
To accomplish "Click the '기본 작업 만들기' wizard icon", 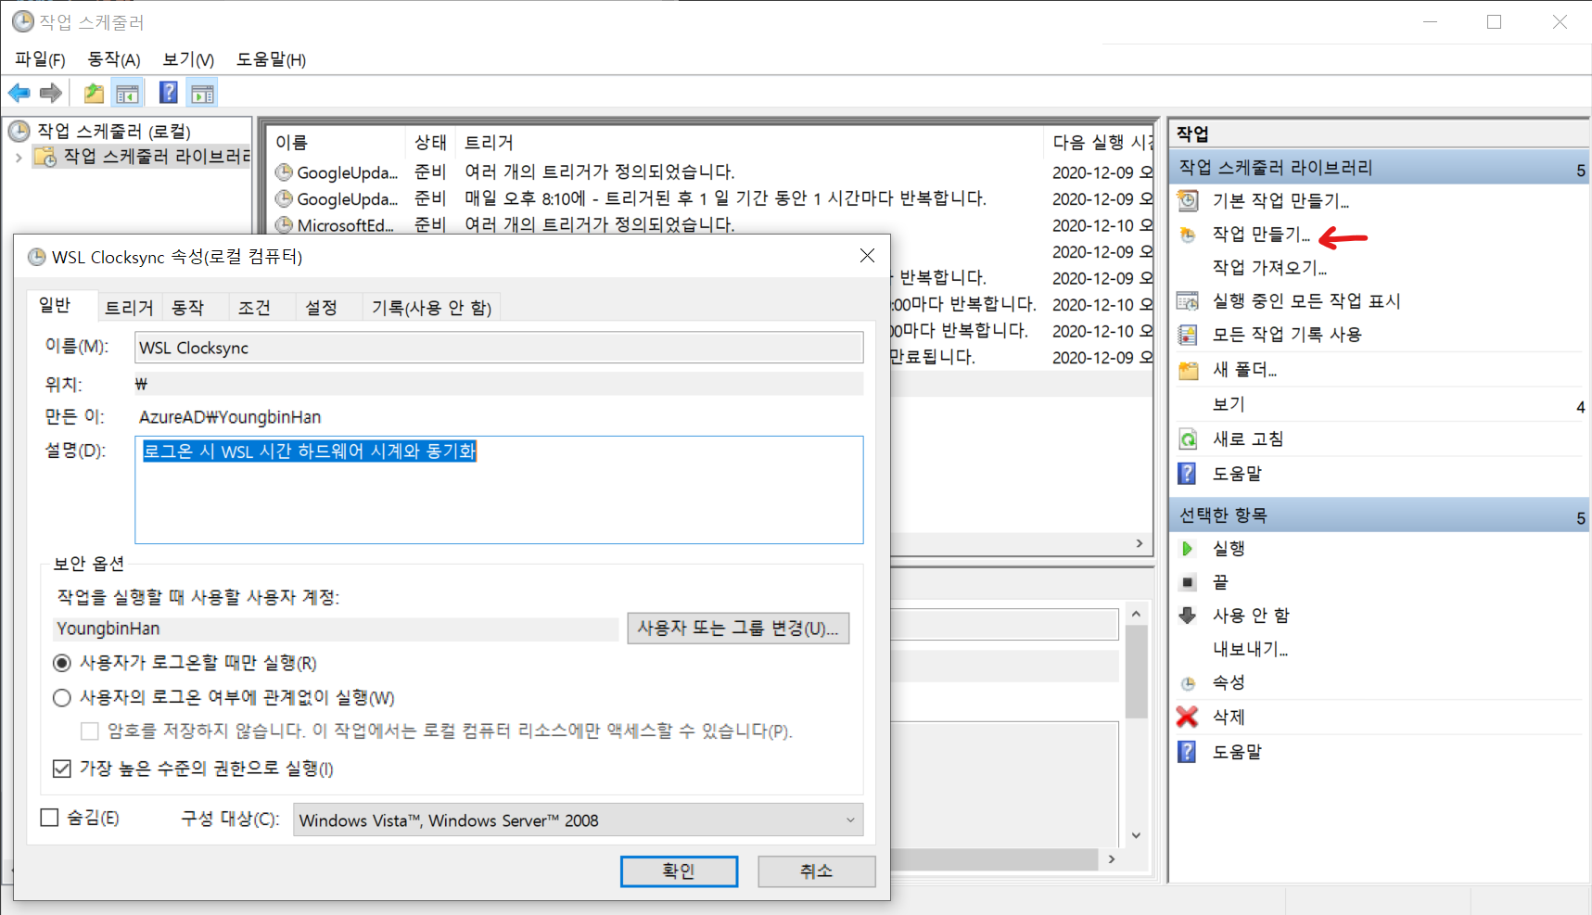I will coord(1188,200).
